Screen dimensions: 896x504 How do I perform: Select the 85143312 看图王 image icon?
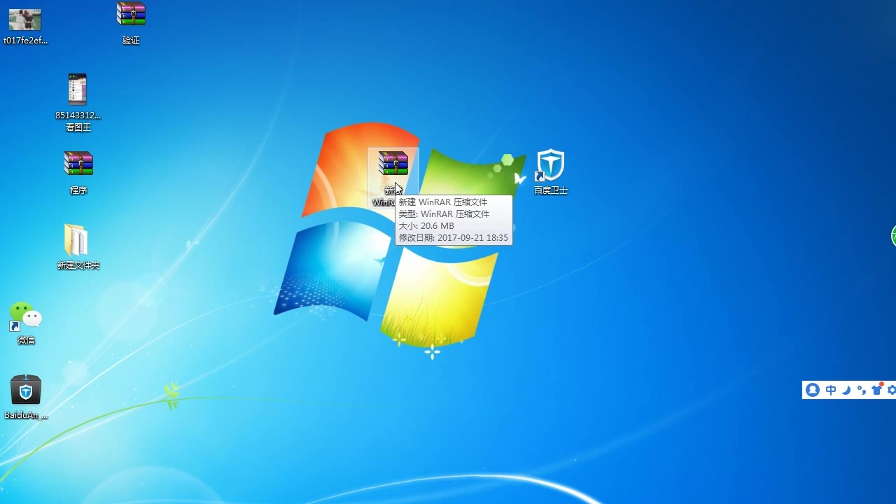78,90
